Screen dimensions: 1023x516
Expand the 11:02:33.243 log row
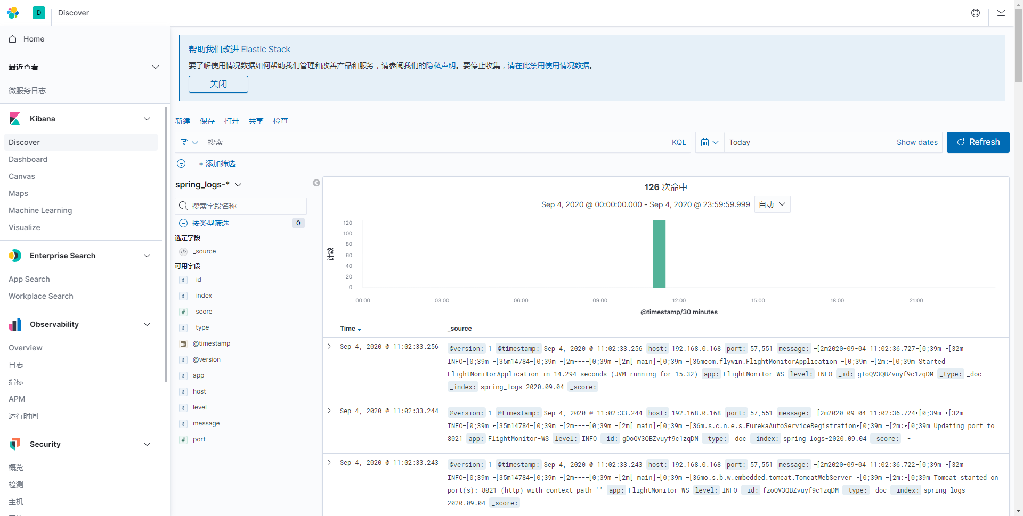329,462
